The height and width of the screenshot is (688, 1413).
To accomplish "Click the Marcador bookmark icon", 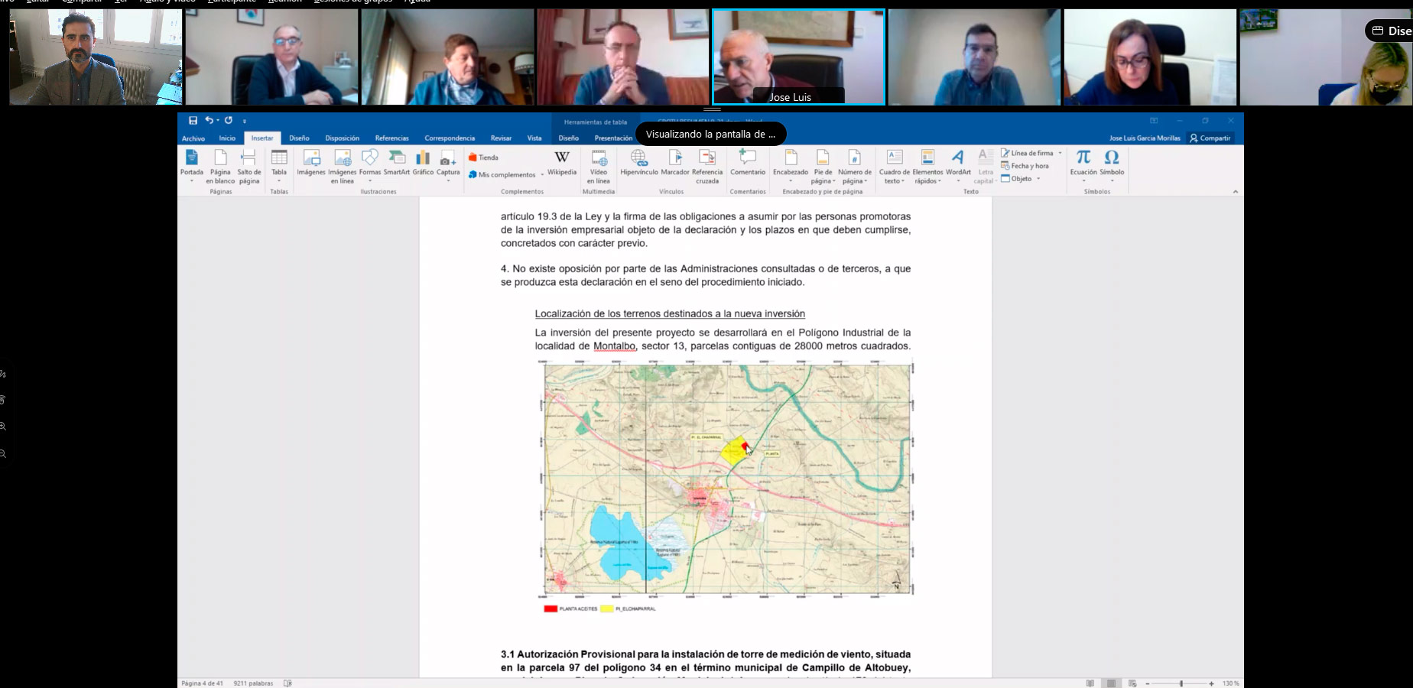I will coord(675,162).
